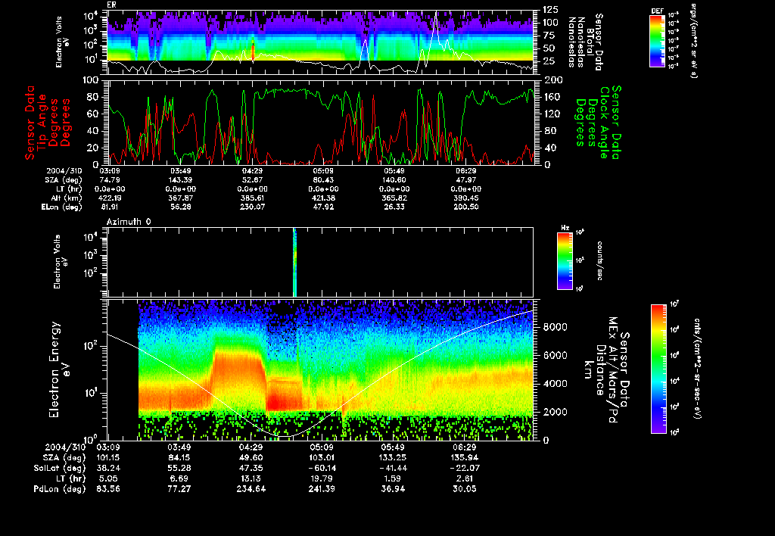Click the Alt value 422.19
The height and width of the screenshot is (536, 775).
pos(109,198)
